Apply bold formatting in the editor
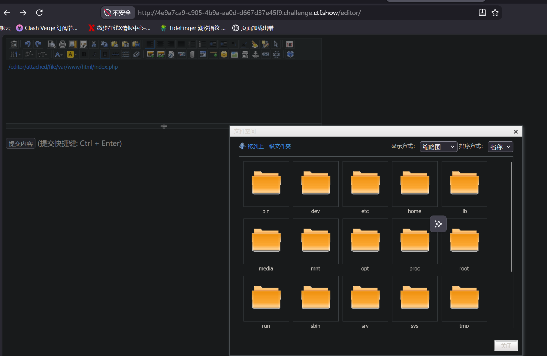This screenshot has width=547, height=356. tap(84, 54)
